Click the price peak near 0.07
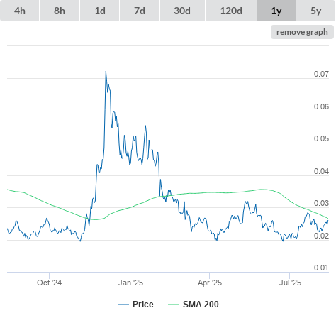The image size is (336, 323). tap(106, 72)
